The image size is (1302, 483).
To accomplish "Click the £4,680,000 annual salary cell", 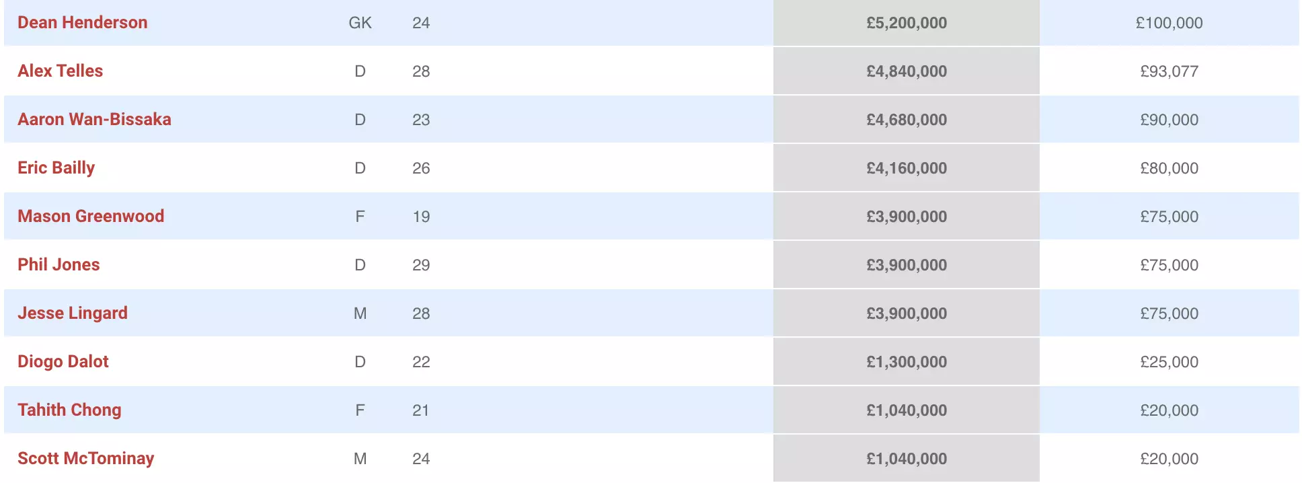I will [x=906, y=120].
